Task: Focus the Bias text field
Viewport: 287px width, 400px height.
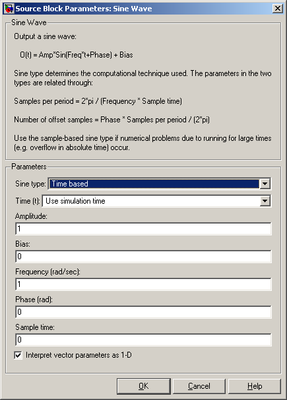Action: [143, 257]
